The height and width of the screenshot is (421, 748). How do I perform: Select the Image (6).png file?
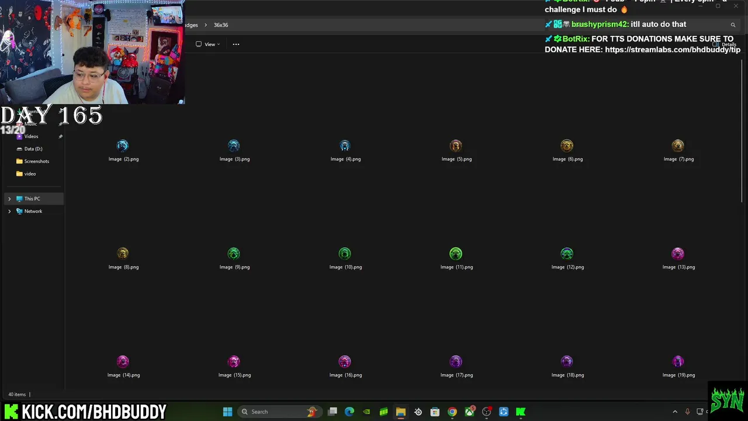[x=567, y=151]
